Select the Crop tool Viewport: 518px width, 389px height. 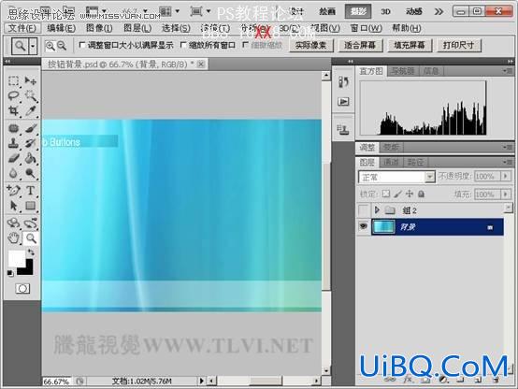coord(13,110)
